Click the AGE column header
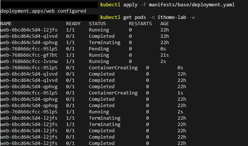 tap(164, 24)
